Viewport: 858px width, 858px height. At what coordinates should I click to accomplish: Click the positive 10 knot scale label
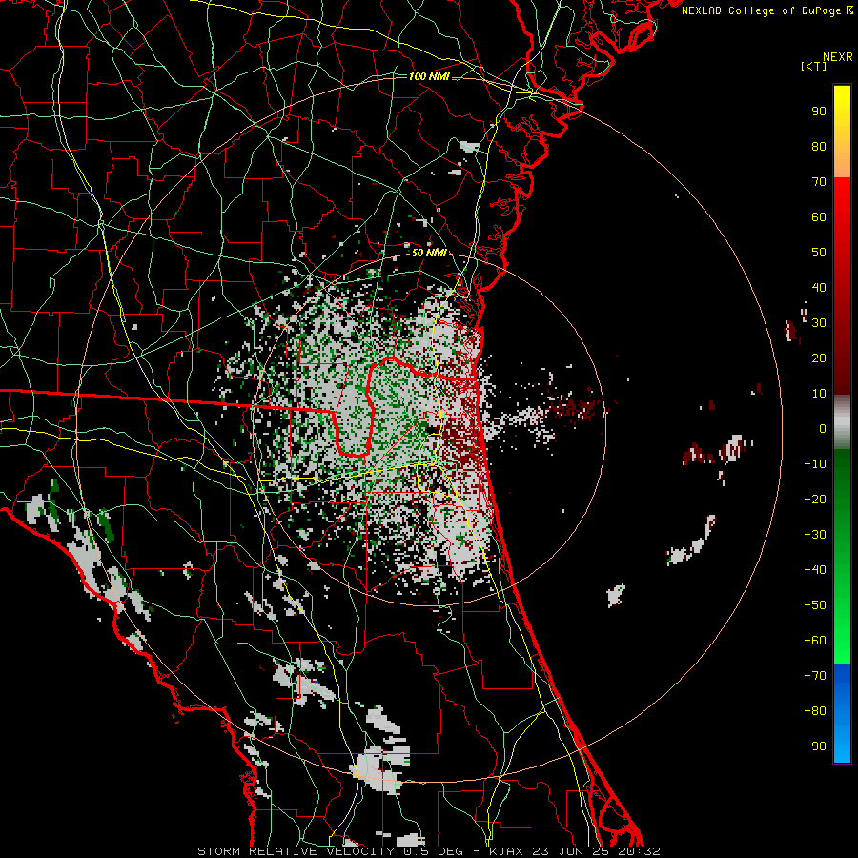point(819,394)
